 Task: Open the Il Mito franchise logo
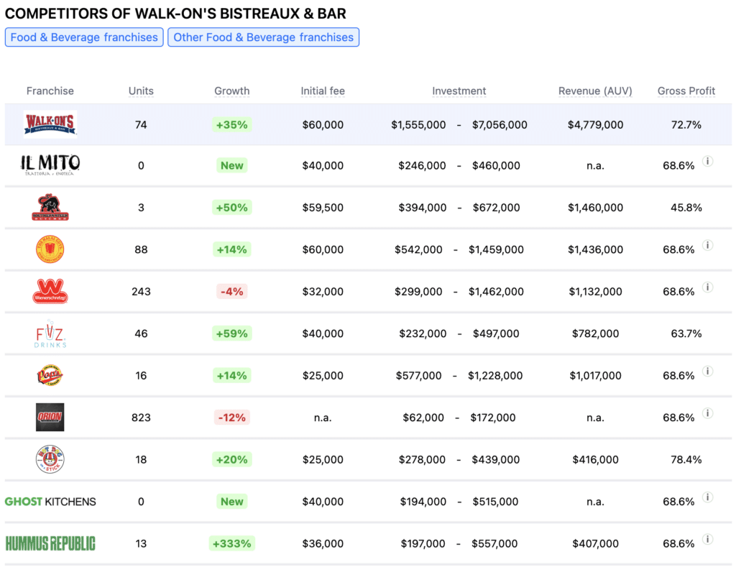[50, 165]
